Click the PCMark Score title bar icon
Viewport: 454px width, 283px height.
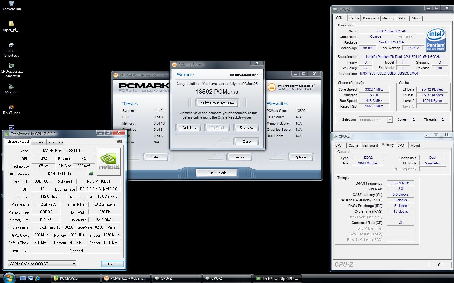tap(174, 64)
